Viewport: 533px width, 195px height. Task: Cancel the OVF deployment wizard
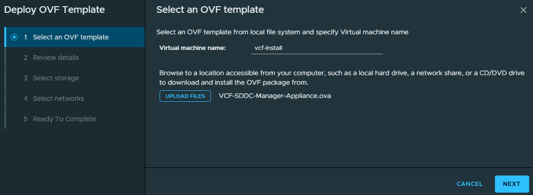click(x=470, y=184)
